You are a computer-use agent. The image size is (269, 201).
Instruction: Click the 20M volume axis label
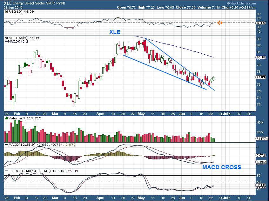(260, 132)
